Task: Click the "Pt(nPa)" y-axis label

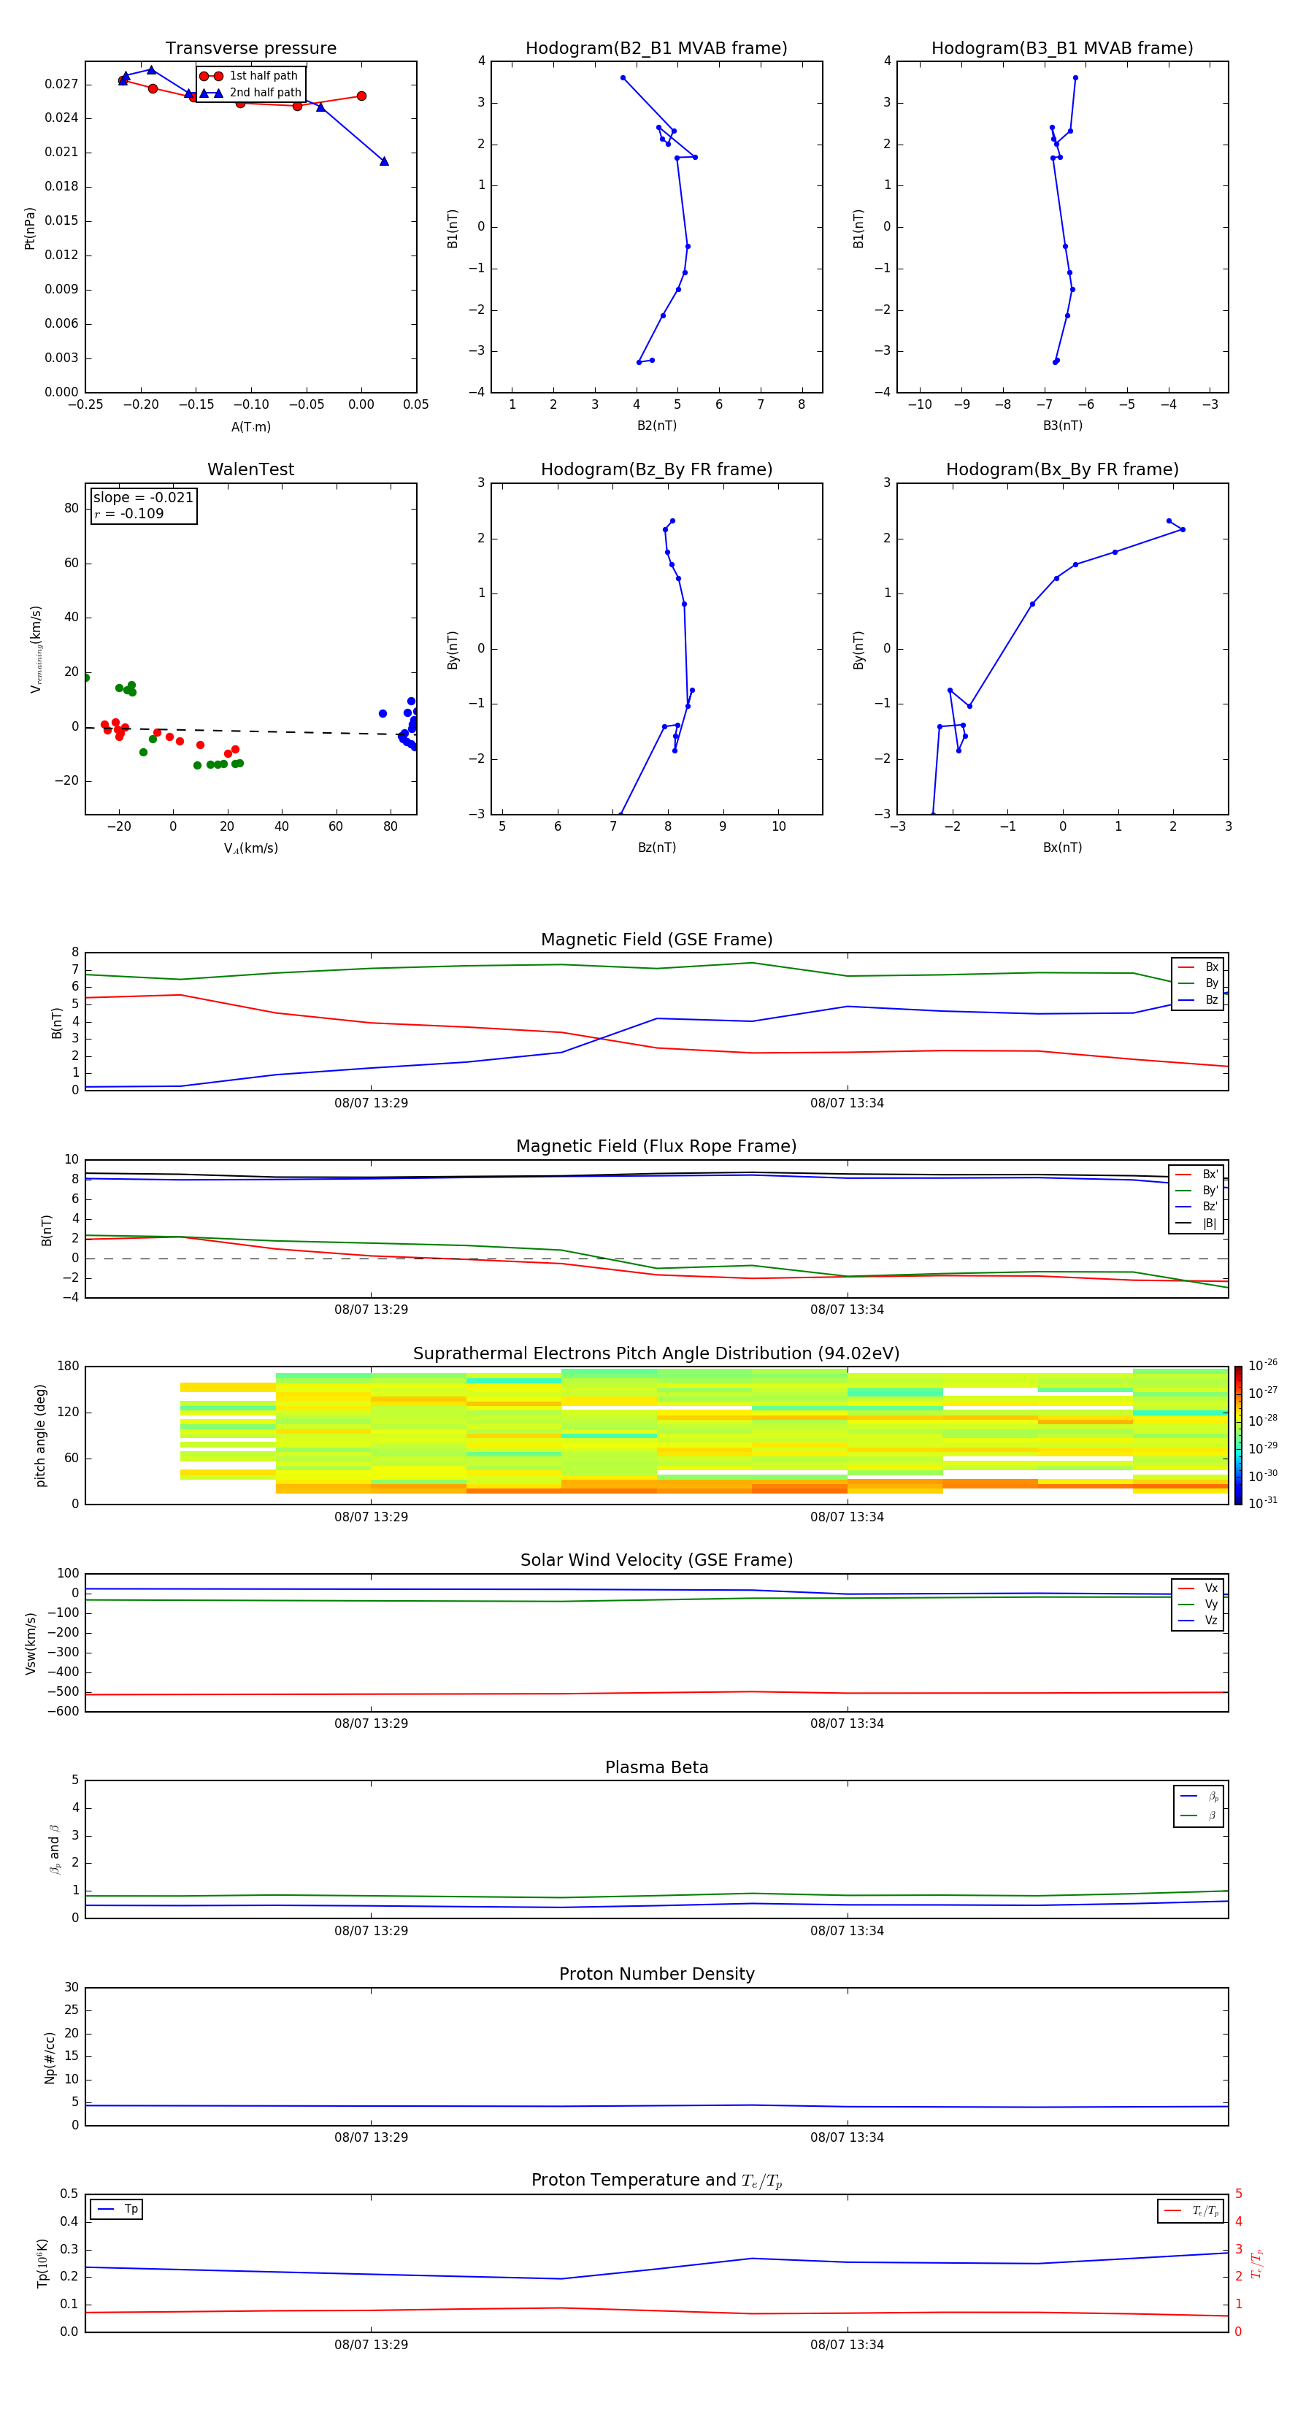Action: (30, 228)
